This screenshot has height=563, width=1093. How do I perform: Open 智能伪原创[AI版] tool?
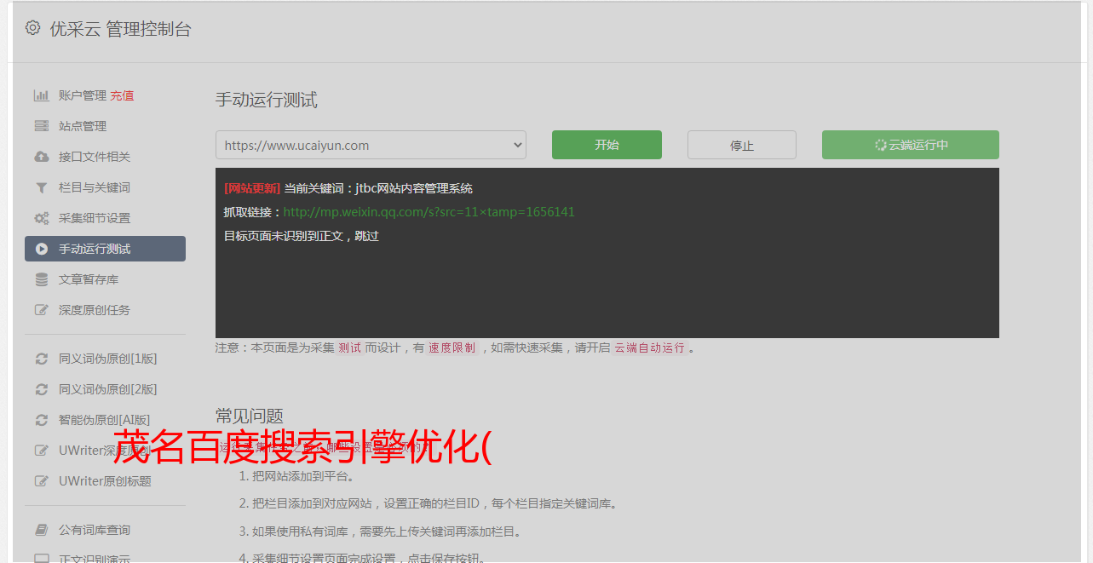tap(105, 420)
